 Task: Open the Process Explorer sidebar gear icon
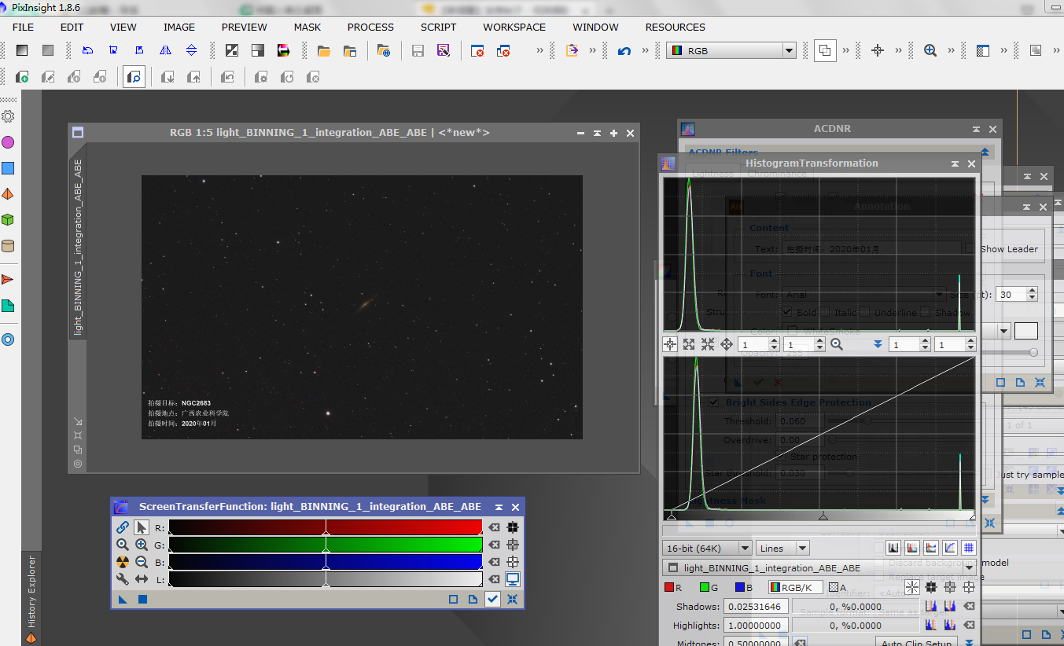[x=8, y=116]
